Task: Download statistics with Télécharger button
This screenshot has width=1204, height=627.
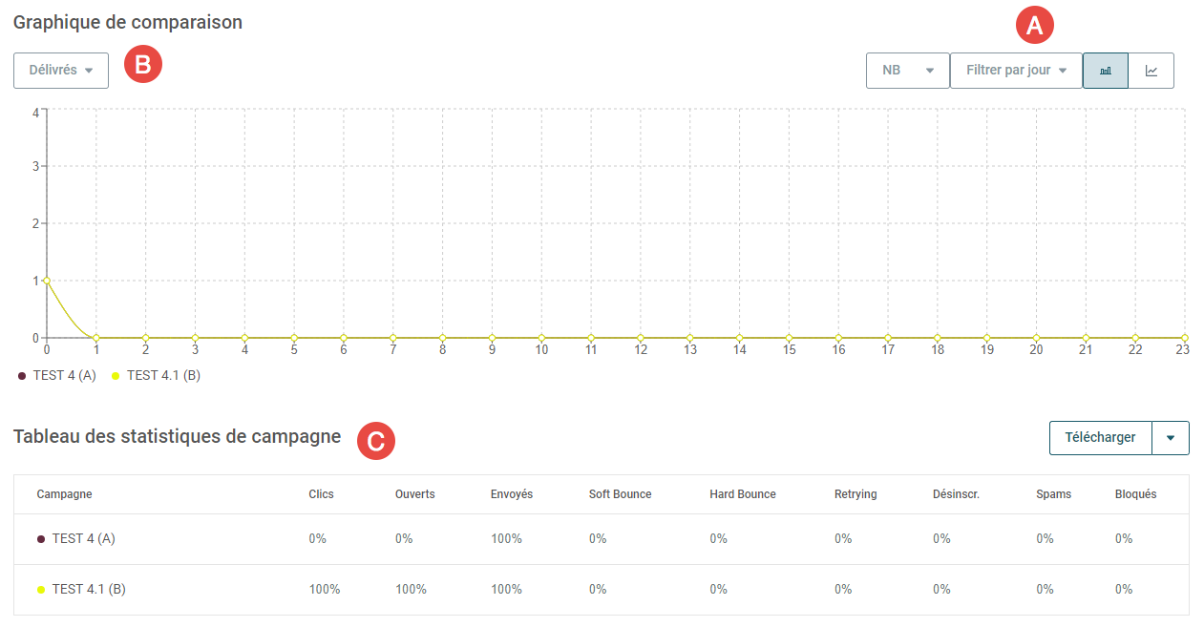Action: click(1101, 438)
